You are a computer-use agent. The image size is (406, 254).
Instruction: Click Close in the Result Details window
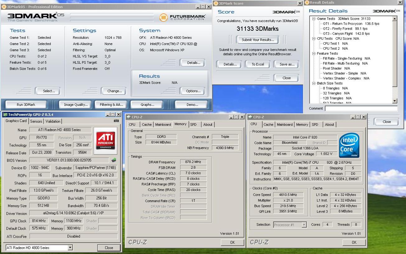pos(387,122)
